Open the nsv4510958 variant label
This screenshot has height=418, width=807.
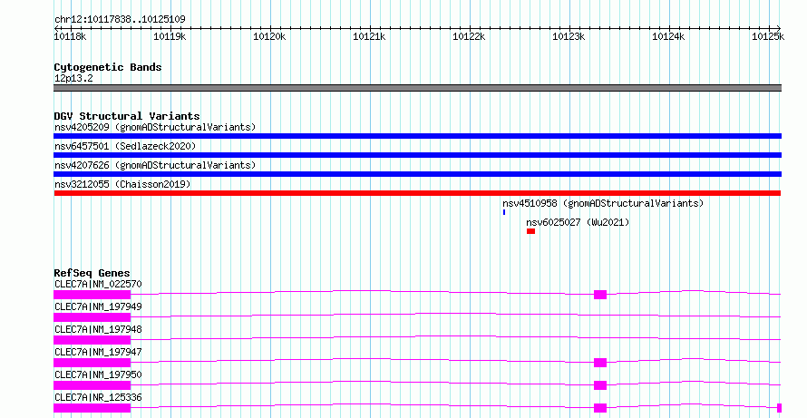(603, 203)
